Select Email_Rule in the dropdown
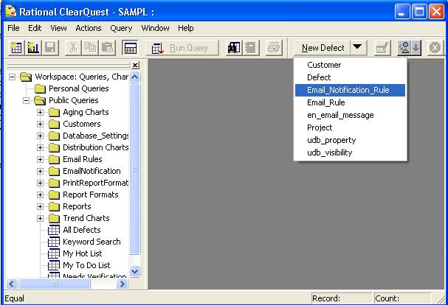Screen dimensions: 448x305 [350, 102]
